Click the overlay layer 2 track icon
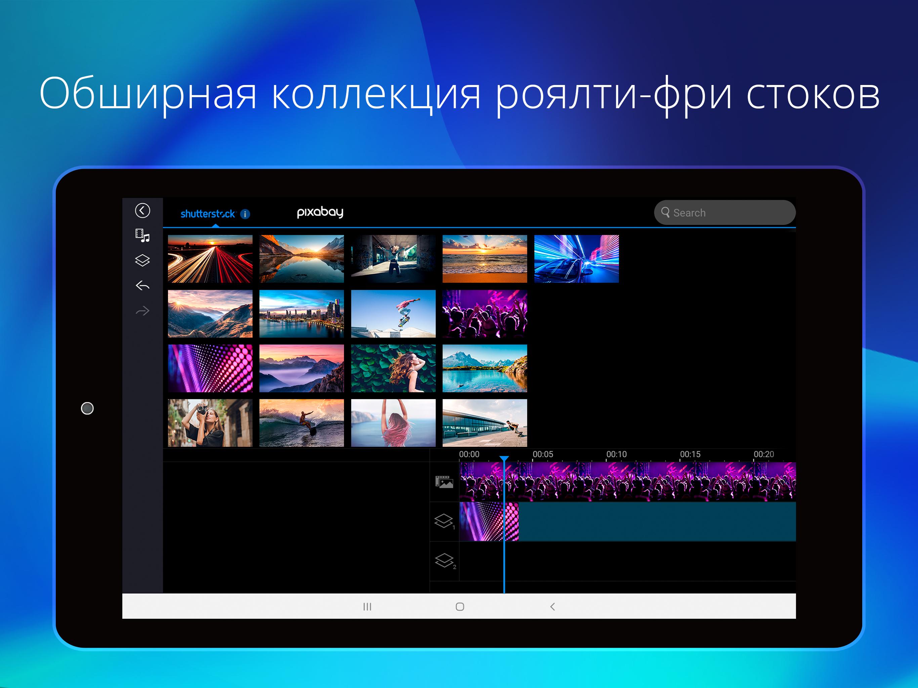The image size is (918, 688). 445,561
